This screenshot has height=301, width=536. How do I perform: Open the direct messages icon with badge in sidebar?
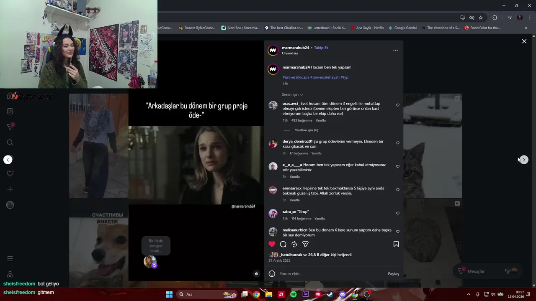(x=10, y=127)
